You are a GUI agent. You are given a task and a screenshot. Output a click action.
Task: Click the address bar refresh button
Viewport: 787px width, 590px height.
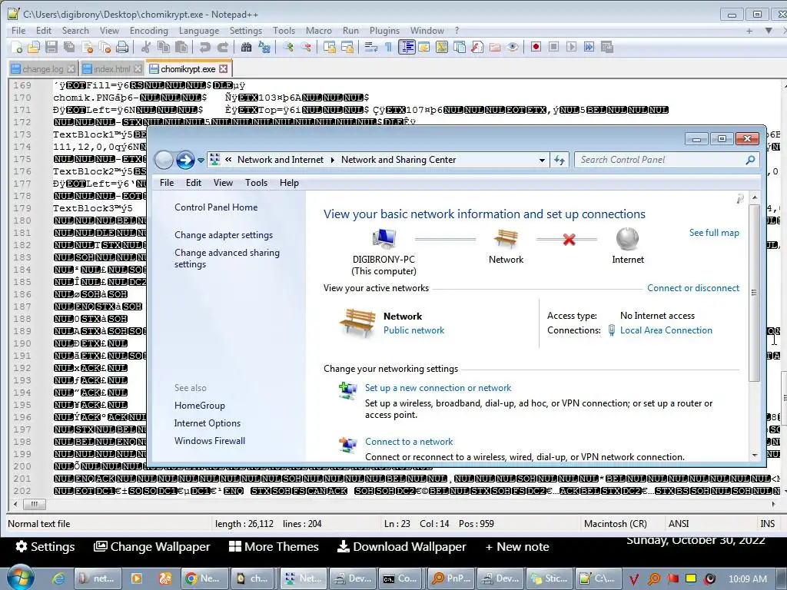tap(560, 160)
